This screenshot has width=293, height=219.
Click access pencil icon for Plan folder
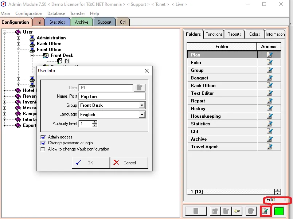[269, 55]
